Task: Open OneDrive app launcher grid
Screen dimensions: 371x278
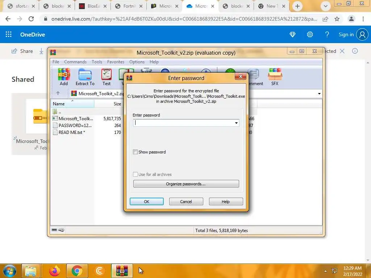Action: (9, 34)
